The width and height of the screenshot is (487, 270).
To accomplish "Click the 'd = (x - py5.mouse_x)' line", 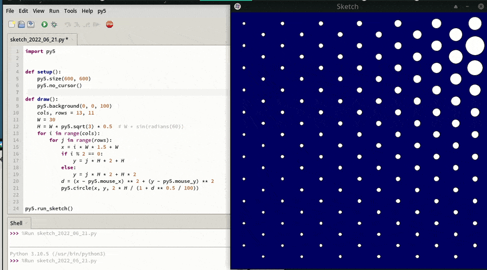I will (x=137, y=181).
